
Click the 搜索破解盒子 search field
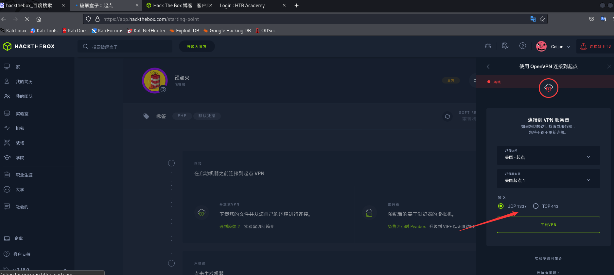(x=125, y=47)
